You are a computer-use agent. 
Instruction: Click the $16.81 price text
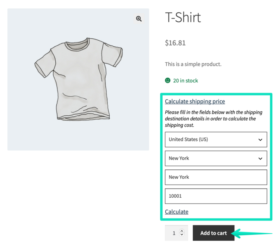(x=175, y=43)
